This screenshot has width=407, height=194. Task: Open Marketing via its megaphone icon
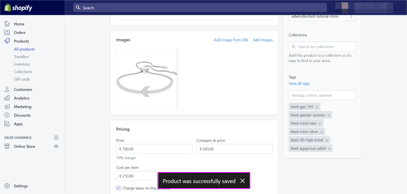pyautogui.click(x=7, y=107)
